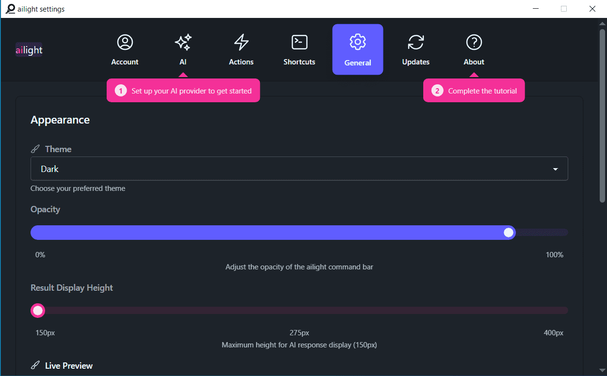Screen dimensions: 607x376
Task: Minimize the ailight settings window
Action: click(x=536, y=9)
